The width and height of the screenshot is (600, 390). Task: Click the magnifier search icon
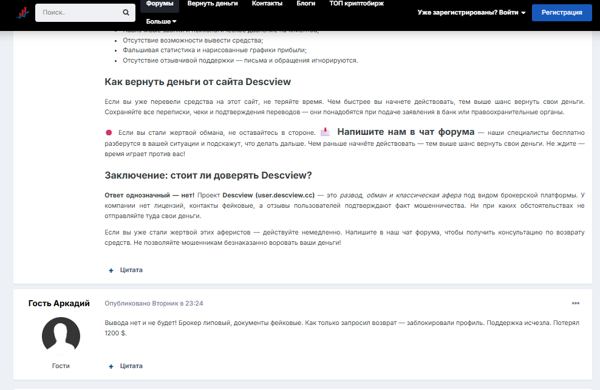126,12
